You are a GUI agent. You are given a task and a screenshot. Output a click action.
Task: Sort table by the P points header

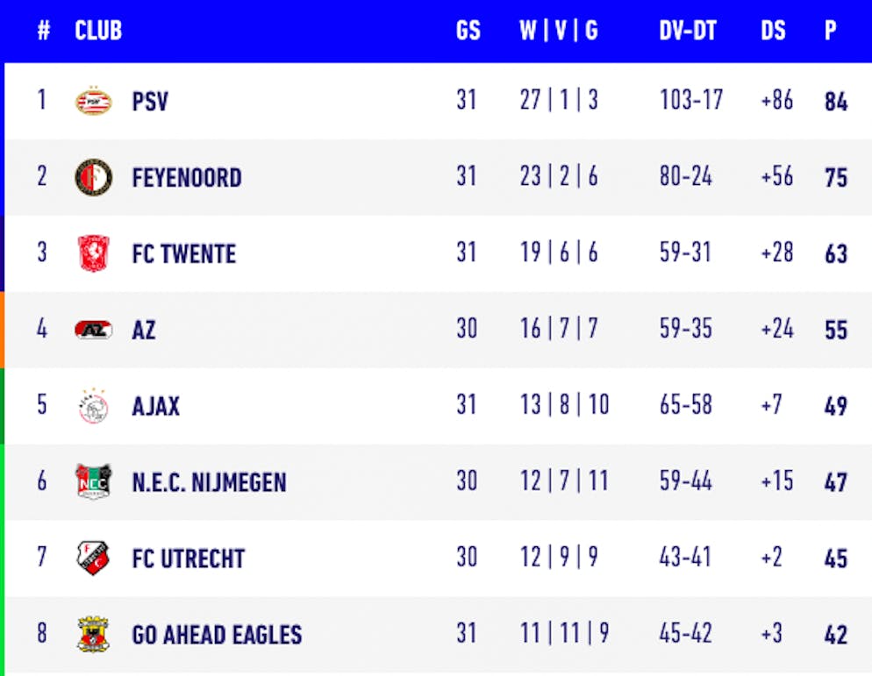[830, 31]
